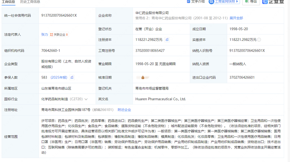This screenshot has height=162, width=290.
Task: Select 登记状态 value 在营（开业）企业
Action: (149, 29)
